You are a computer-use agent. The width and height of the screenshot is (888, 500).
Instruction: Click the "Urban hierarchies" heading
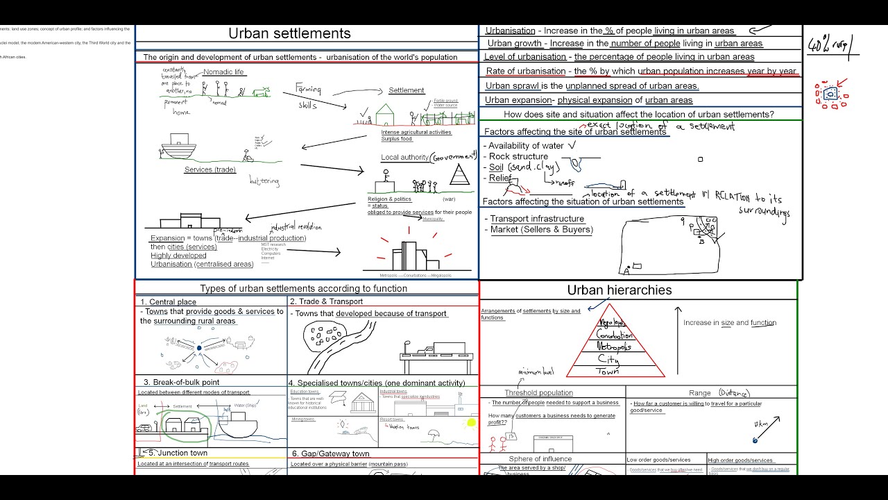tap(620, 290)
